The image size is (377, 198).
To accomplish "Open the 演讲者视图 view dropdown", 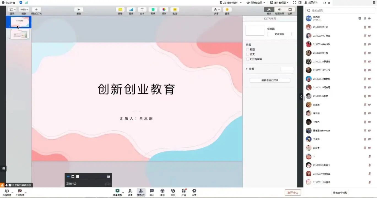I will coord(279,2).
